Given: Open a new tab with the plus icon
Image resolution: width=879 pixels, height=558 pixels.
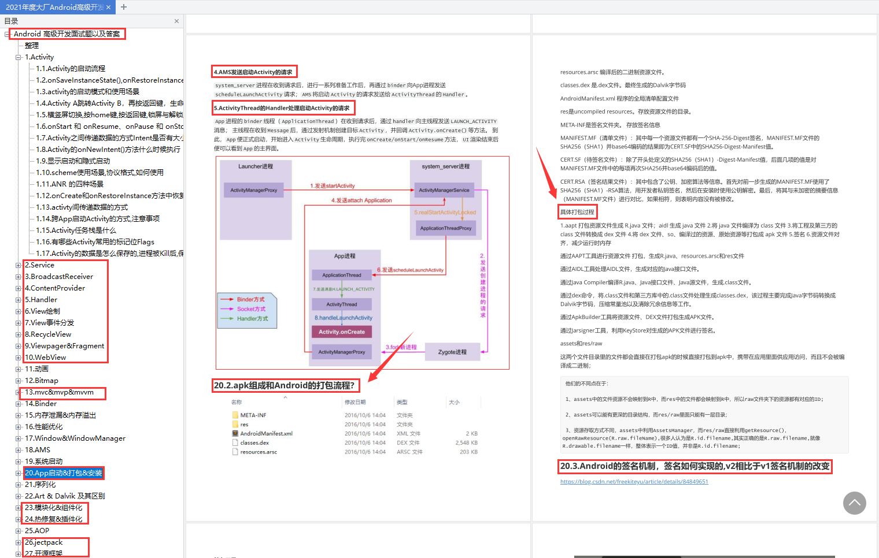Looking at the screenshot, I should [123, 7].
